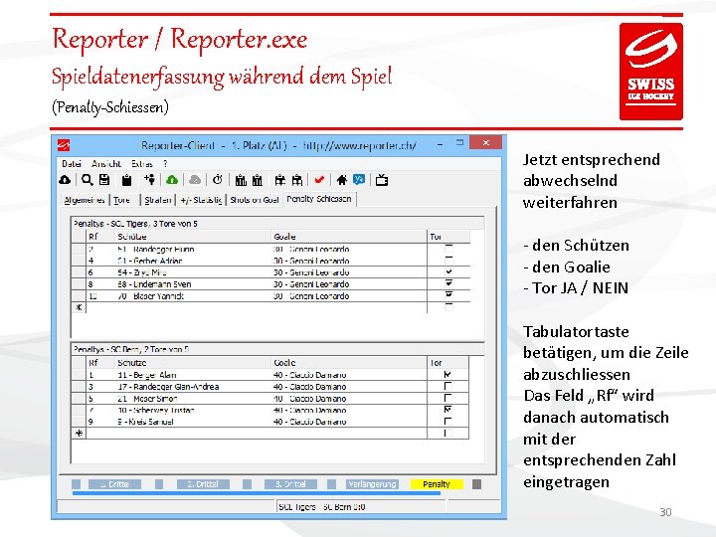Click the new-row asterisk in SC Bern table

point(79,433)
